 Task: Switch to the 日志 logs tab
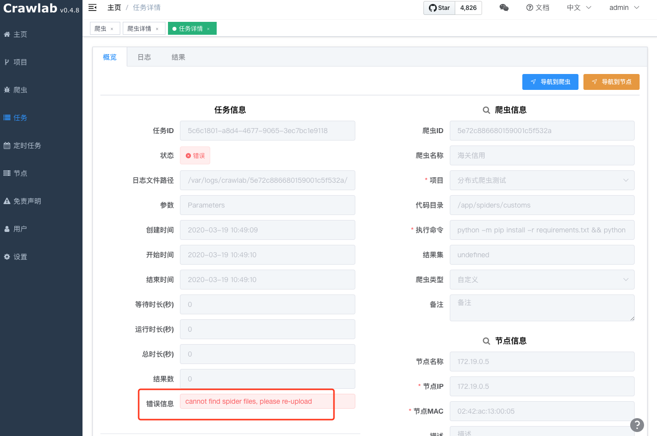(144, 57)
